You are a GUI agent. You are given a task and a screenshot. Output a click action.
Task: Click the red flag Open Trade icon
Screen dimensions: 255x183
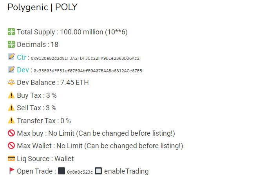tap(11, 171)
